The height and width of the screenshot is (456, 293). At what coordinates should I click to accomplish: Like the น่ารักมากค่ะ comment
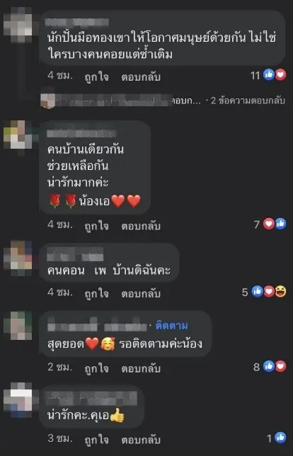click(x=96, y=225)
